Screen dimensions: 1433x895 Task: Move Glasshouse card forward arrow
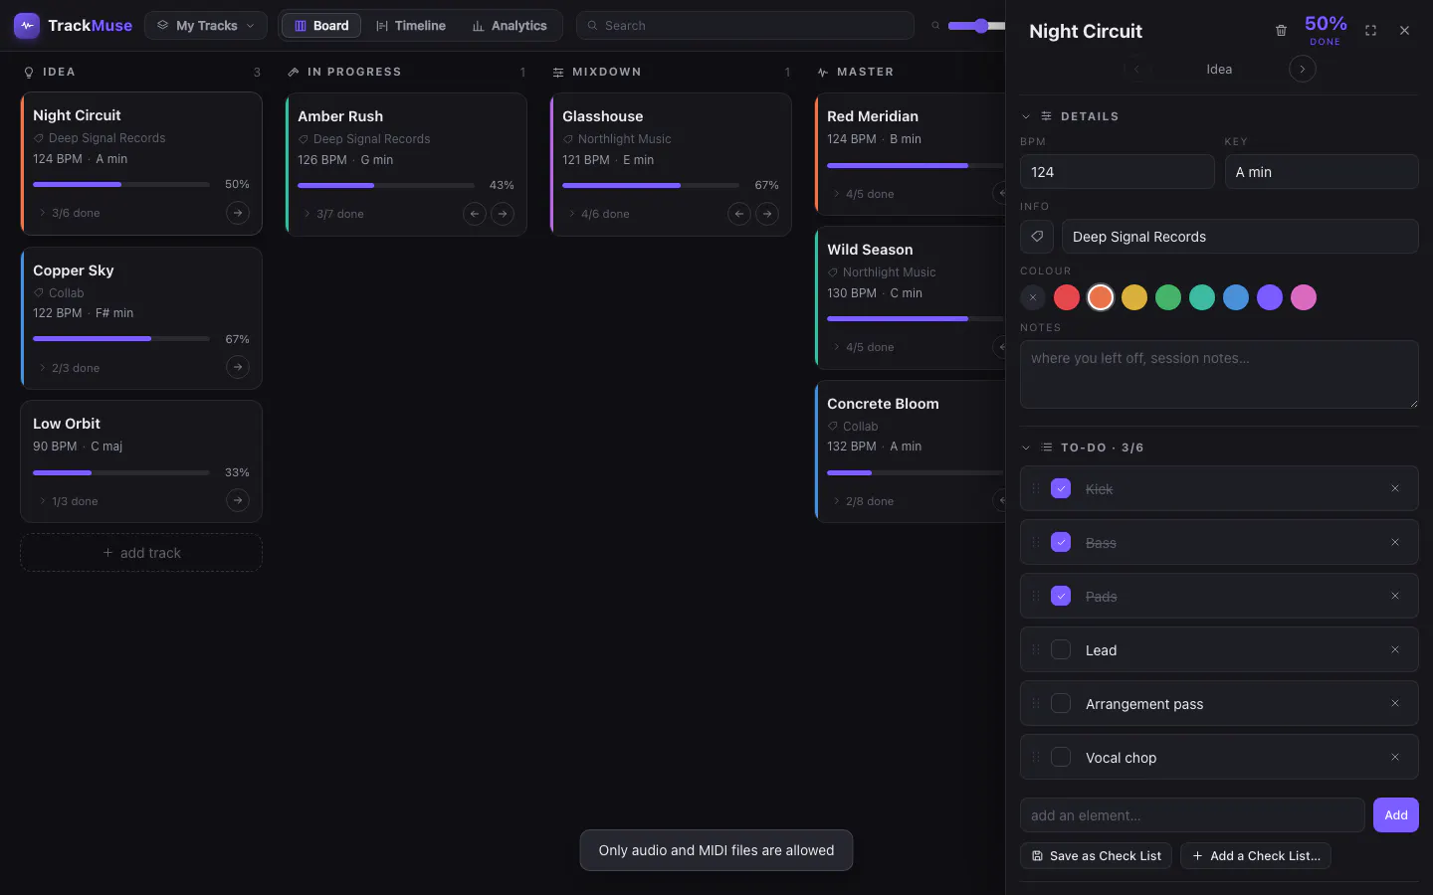767,214
